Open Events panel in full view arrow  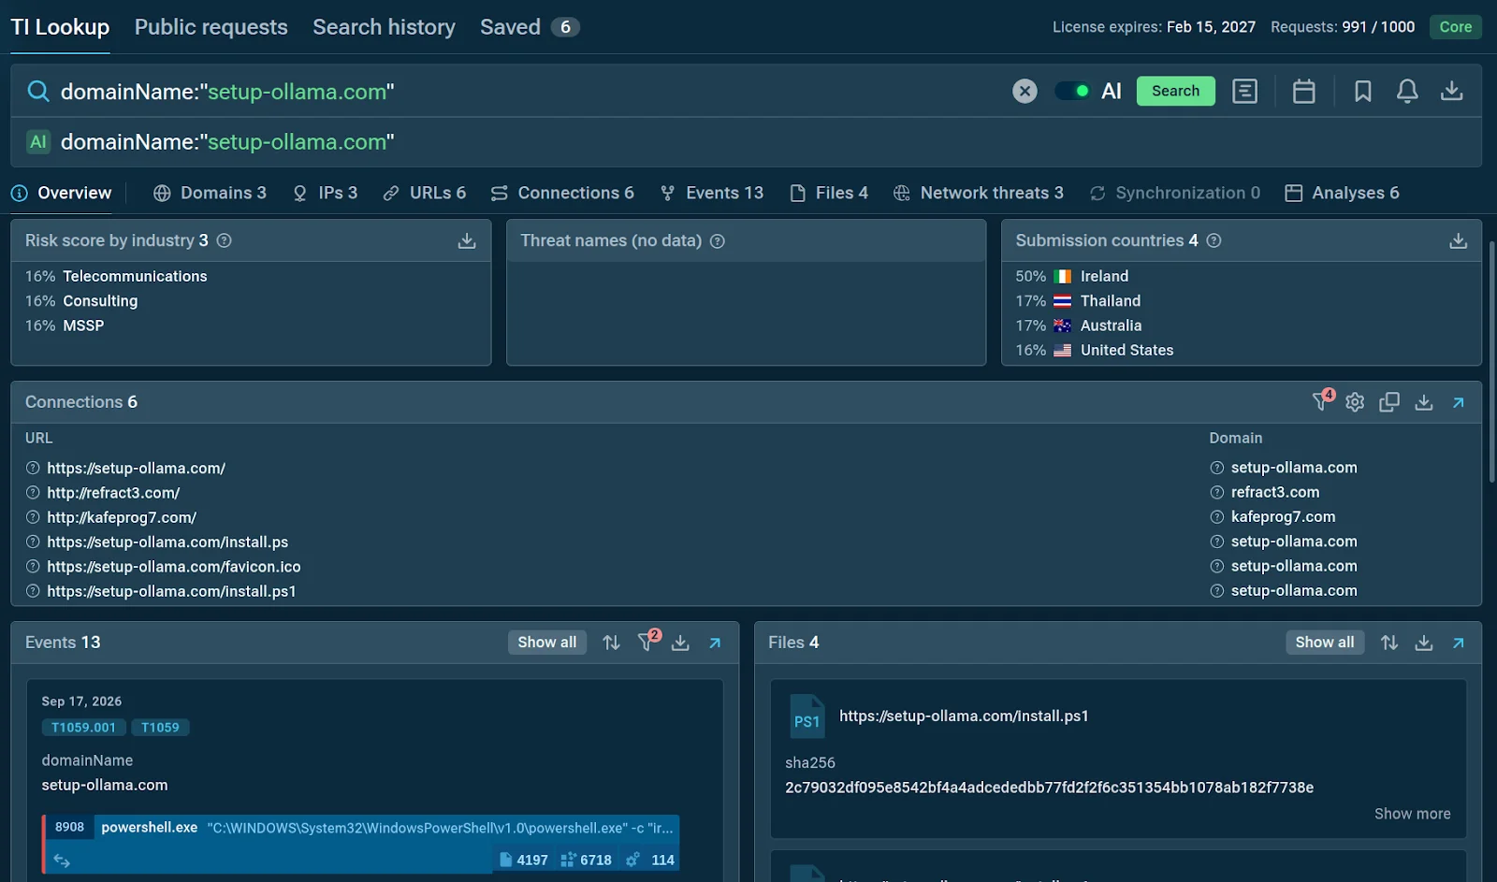pos(715,643)
